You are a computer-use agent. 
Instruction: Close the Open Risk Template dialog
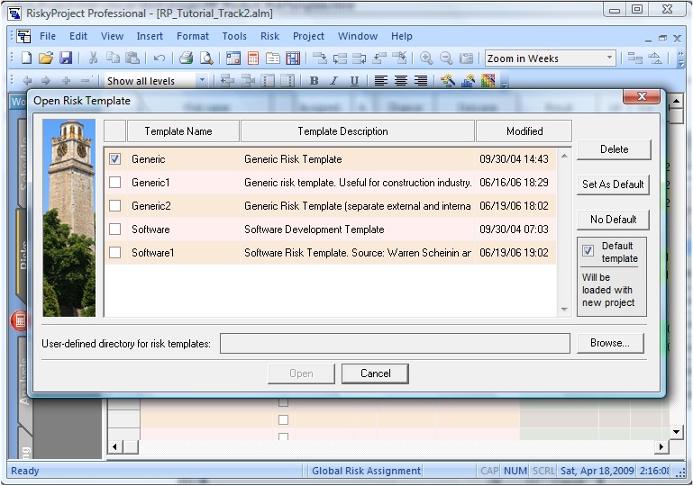(642, 96)
